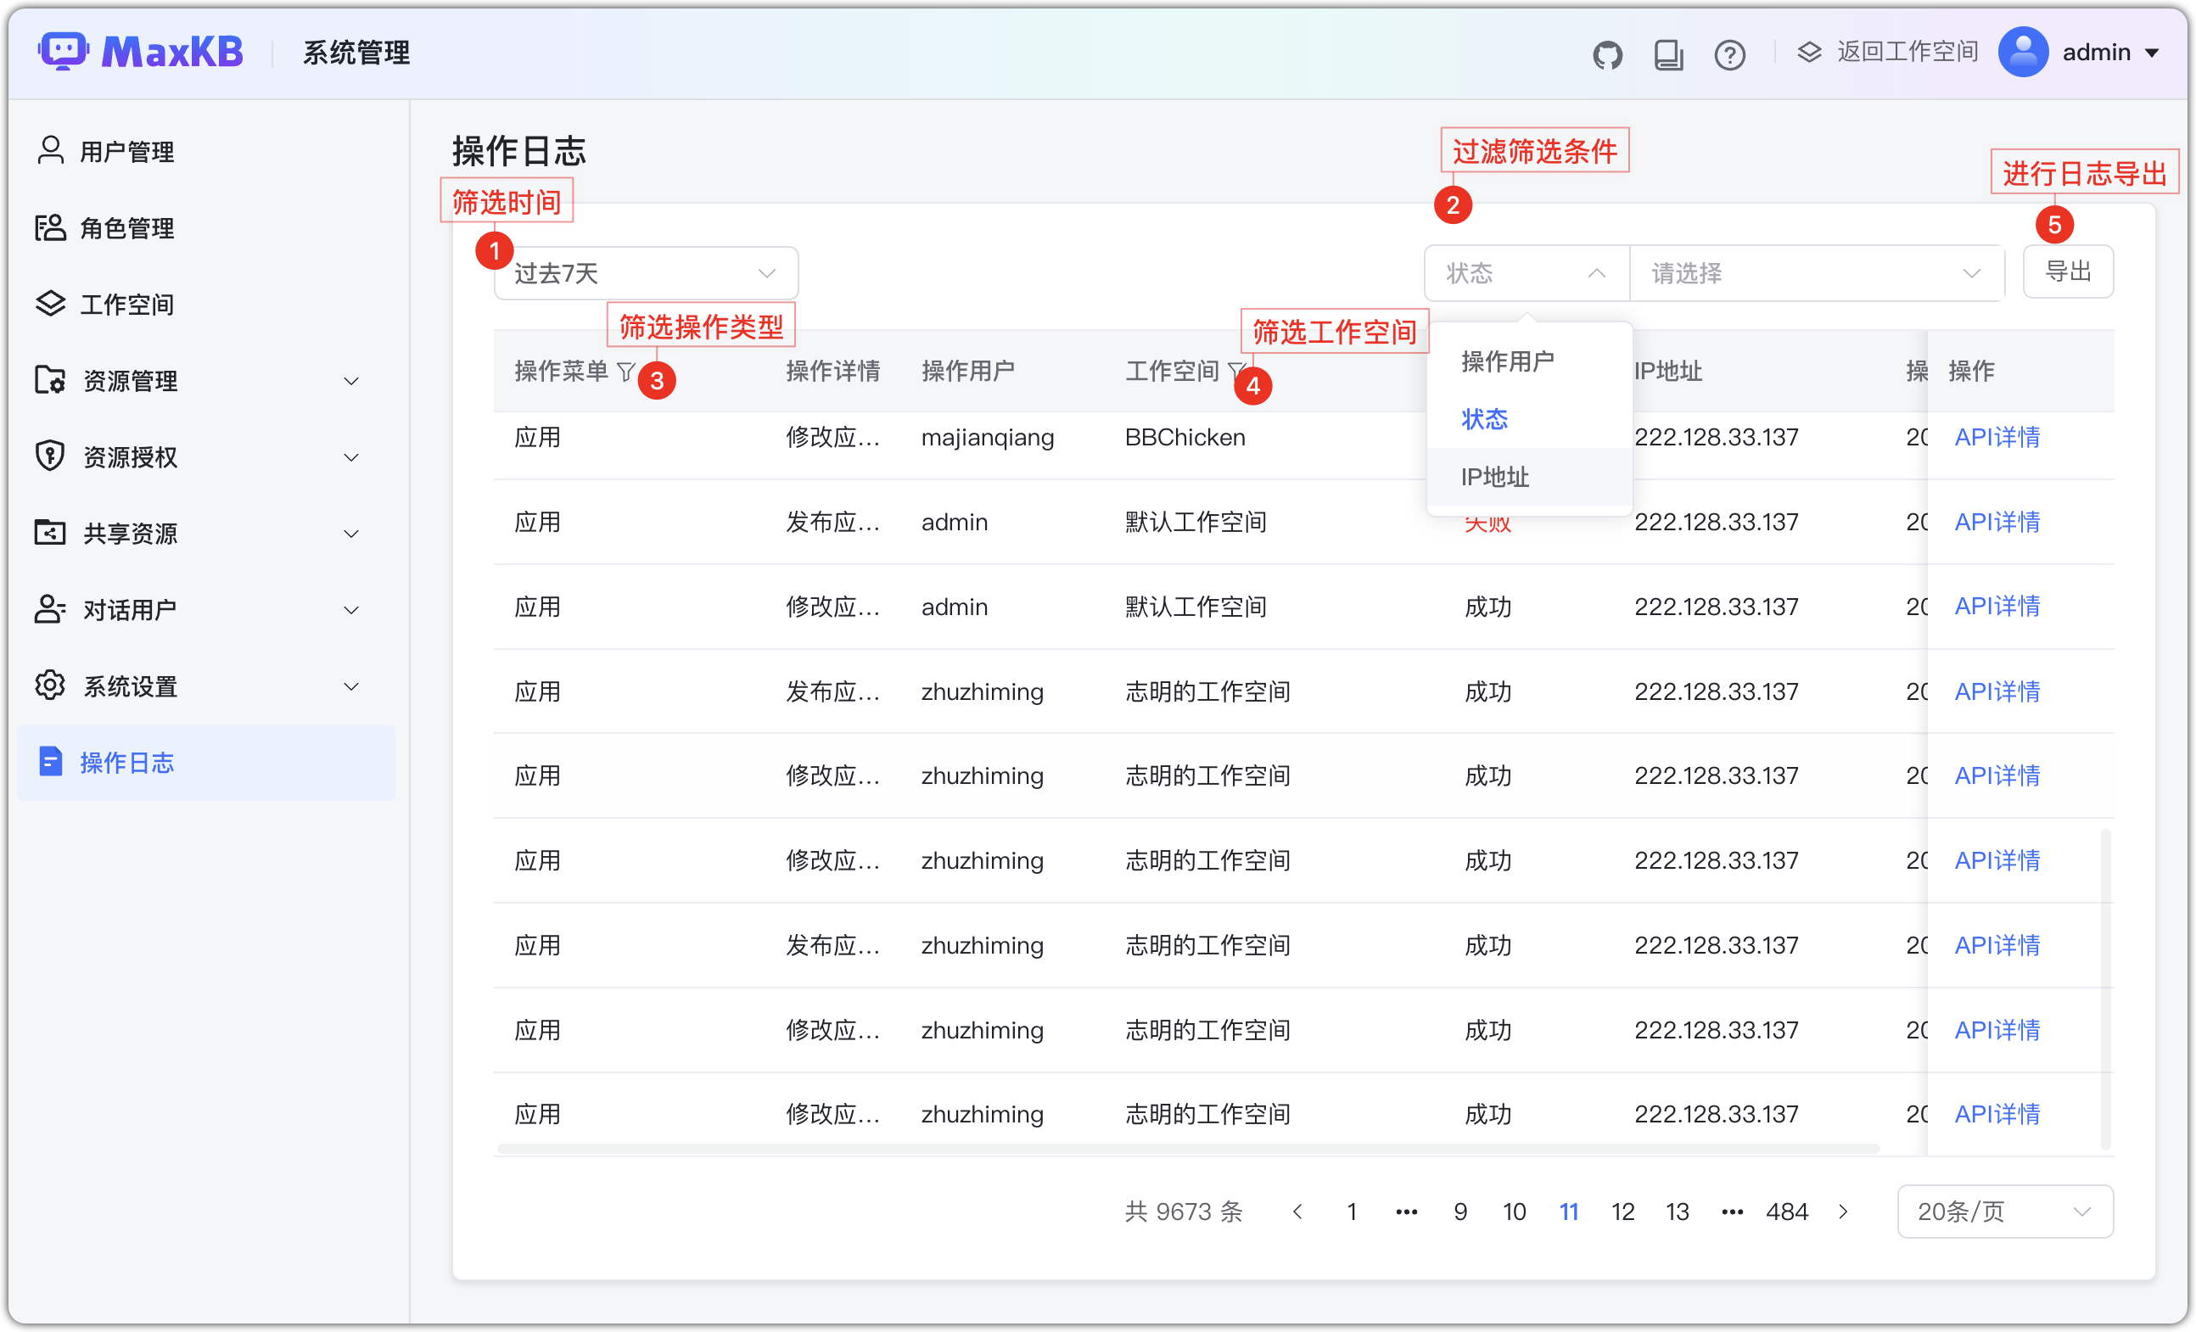Open the 过去7天 time range dropdown

click(x=646, y=272)
